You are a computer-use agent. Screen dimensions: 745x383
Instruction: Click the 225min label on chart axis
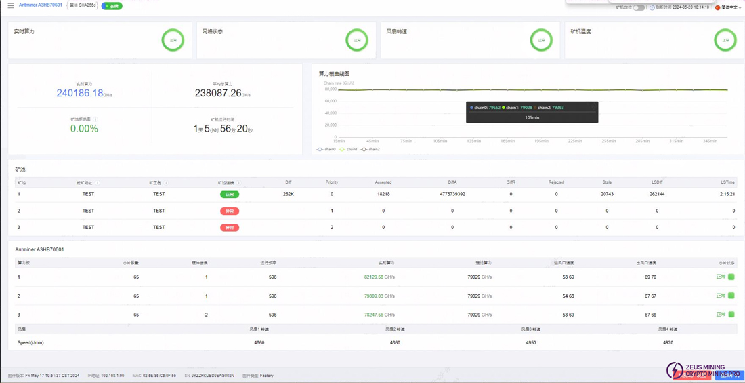pos(575,141)
